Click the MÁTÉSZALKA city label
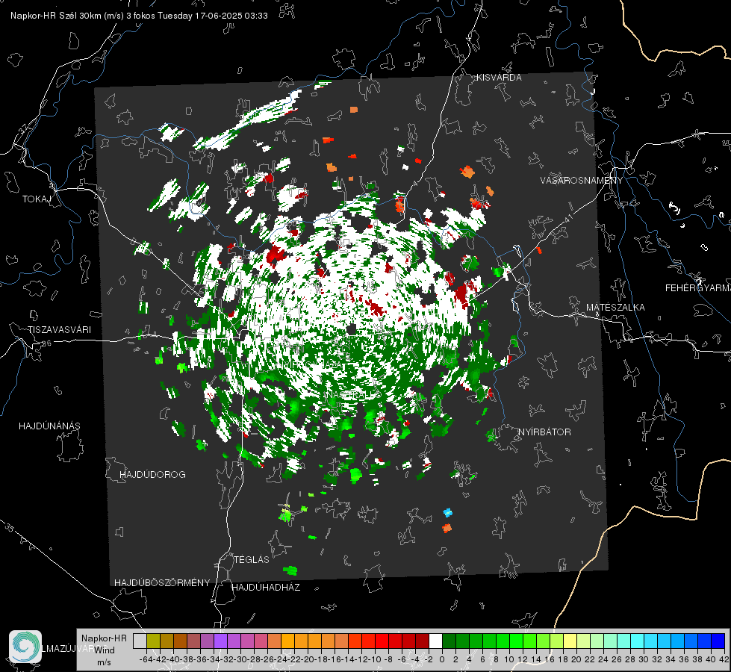 coord(615,308)
